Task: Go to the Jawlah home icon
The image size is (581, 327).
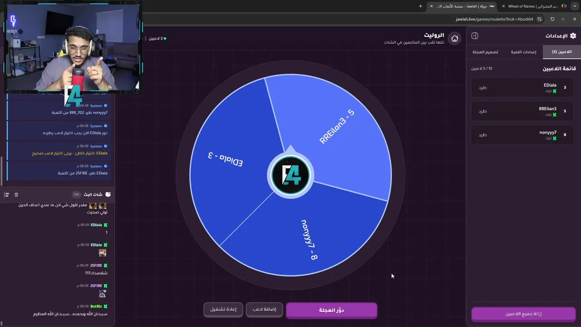Action: 454,39
